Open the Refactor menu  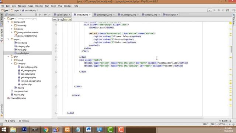point(39,6)
